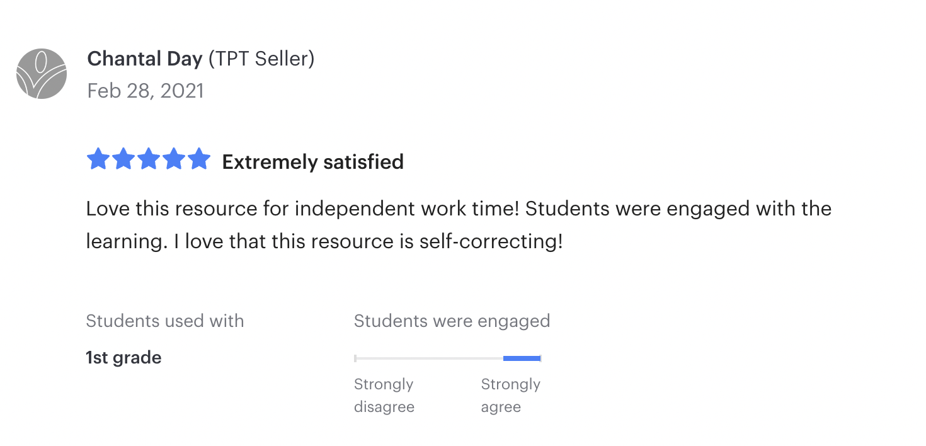Click the gray unfilled part of engagement bar
Image resolution: width=926 pixels, height=446 pixels.
428,358
